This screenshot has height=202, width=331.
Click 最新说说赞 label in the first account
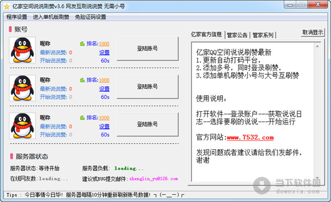click(x=54, y=52)
